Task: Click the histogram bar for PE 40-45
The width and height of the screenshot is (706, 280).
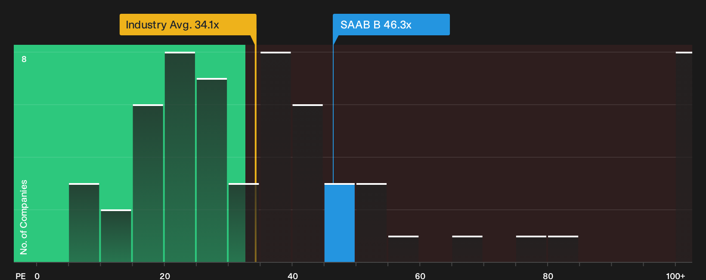Action: [x=307, y=183]
